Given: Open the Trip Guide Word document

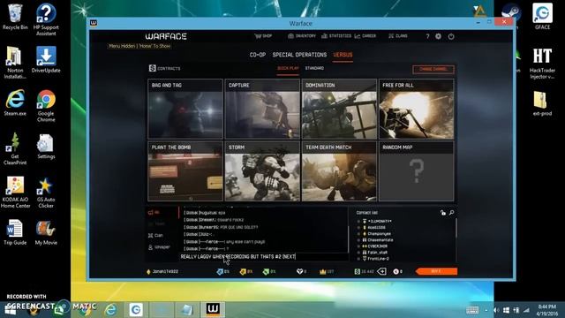Looking at the screenshot, I should 15,232.
